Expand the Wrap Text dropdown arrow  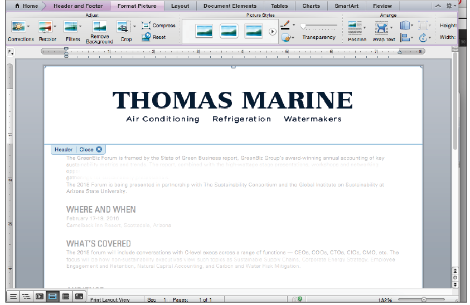[391, 28]
